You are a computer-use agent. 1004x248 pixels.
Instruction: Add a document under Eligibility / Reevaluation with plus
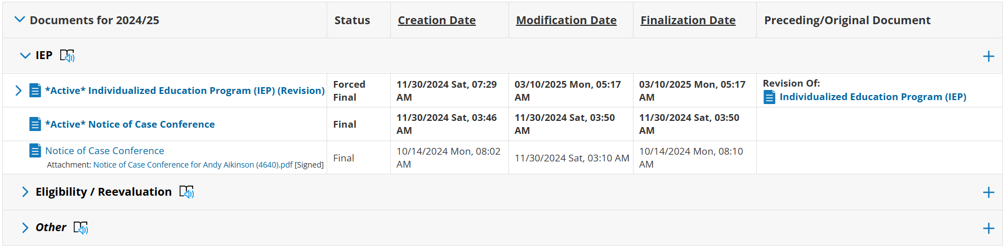click(x=988, y=193)
